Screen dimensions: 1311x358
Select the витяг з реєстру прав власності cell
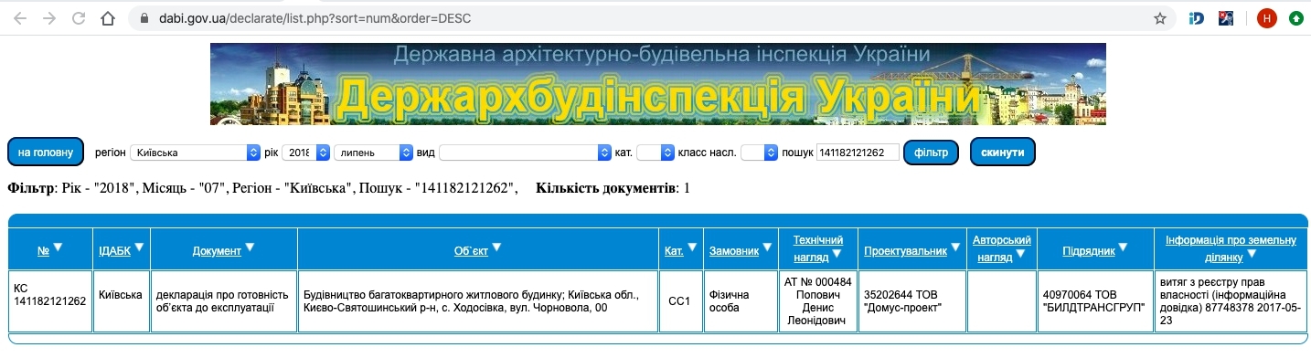(1230, 301)
